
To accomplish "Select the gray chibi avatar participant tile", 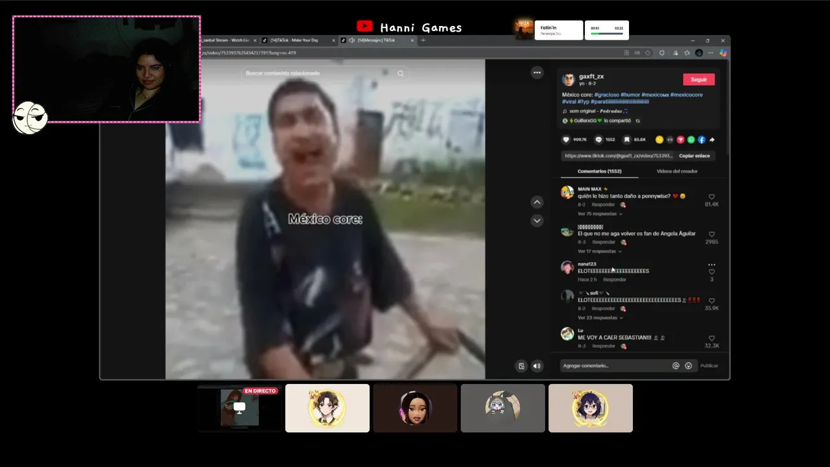I will pyautogui.click(x=503, y=408).
